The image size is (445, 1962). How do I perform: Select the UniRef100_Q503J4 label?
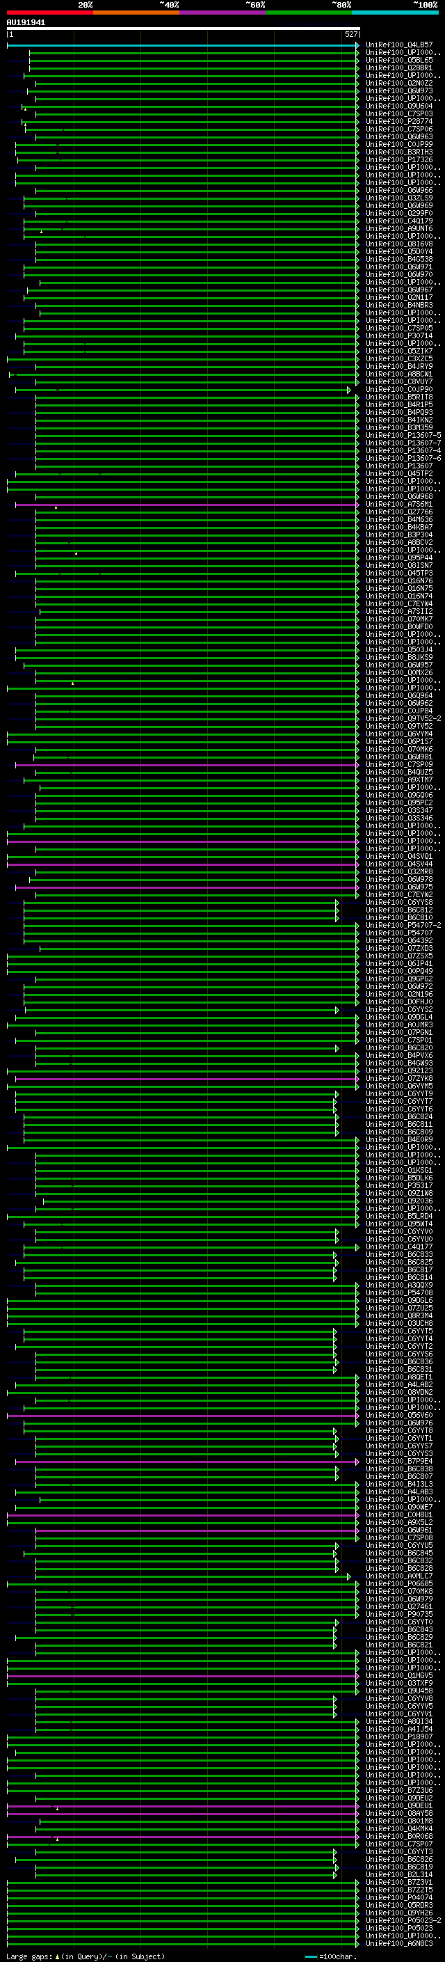[399, 649]
